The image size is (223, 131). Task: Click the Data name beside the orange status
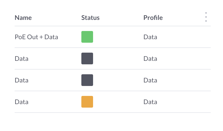click(21, 102)
